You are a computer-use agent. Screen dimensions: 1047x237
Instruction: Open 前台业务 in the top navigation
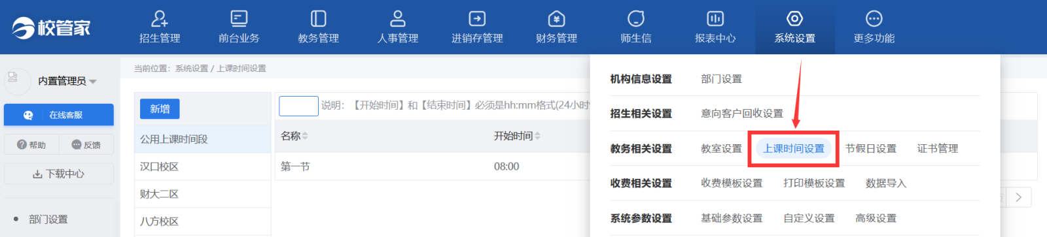239,27
